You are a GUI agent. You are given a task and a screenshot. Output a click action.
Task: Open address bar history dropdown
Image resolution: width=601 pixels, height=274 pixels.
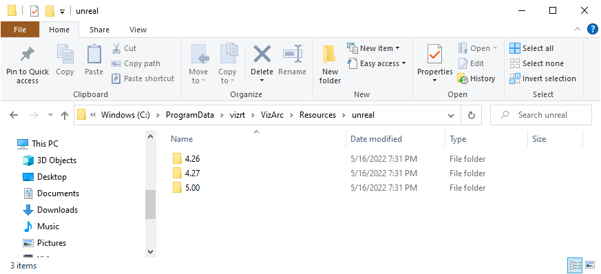451,115
